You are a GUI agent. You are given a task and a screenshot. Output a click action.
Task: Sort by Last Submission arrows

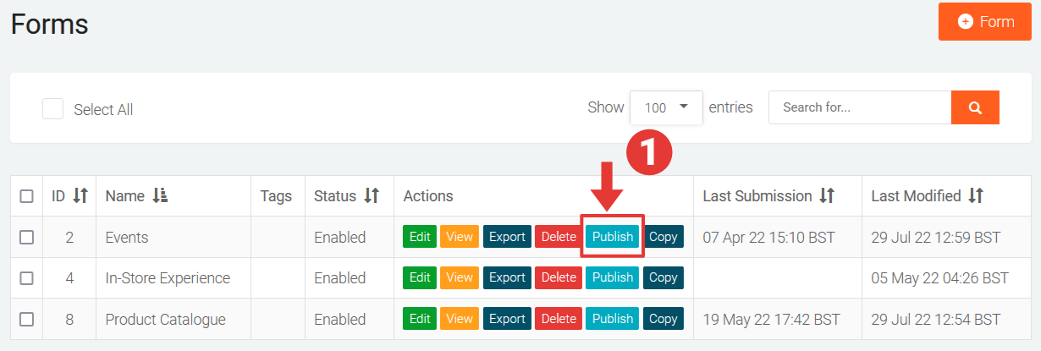827,196
